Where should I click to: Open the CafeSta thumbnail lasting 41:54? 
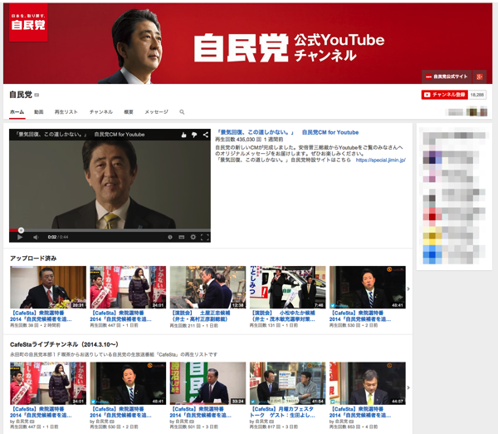pyautogui.click(x=288, y=383)
